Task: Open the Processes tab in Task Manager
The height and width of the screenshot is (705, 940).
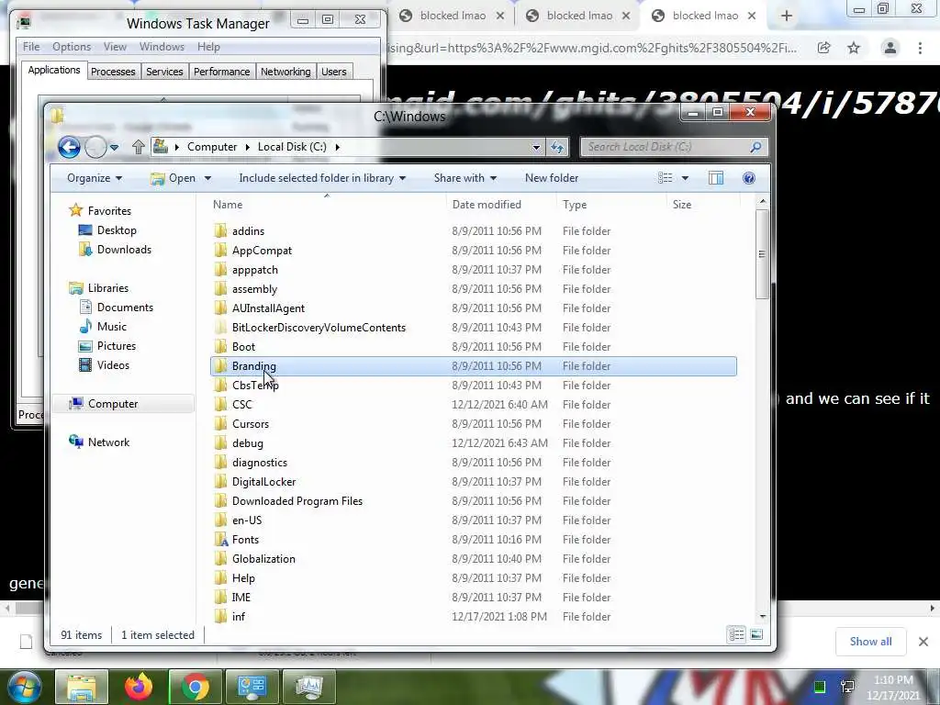Action: pyautogui.click(x=113, y=72)
